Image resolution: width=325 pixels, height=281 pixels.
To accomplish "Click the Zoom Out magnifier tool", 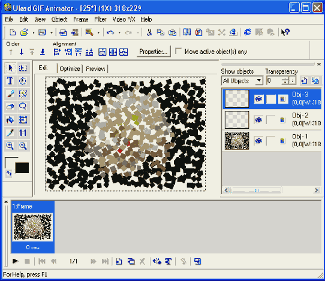I will [x=23, y=146].
